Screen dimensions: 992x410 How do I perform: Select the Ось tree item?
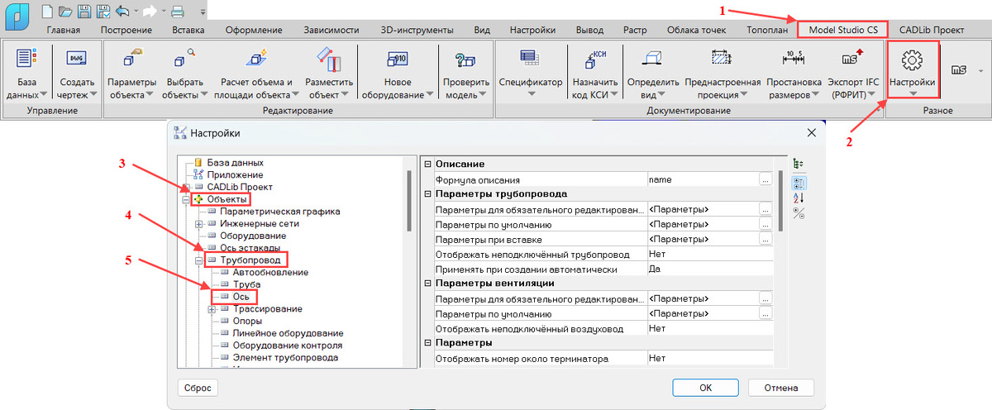click(241, 297)
